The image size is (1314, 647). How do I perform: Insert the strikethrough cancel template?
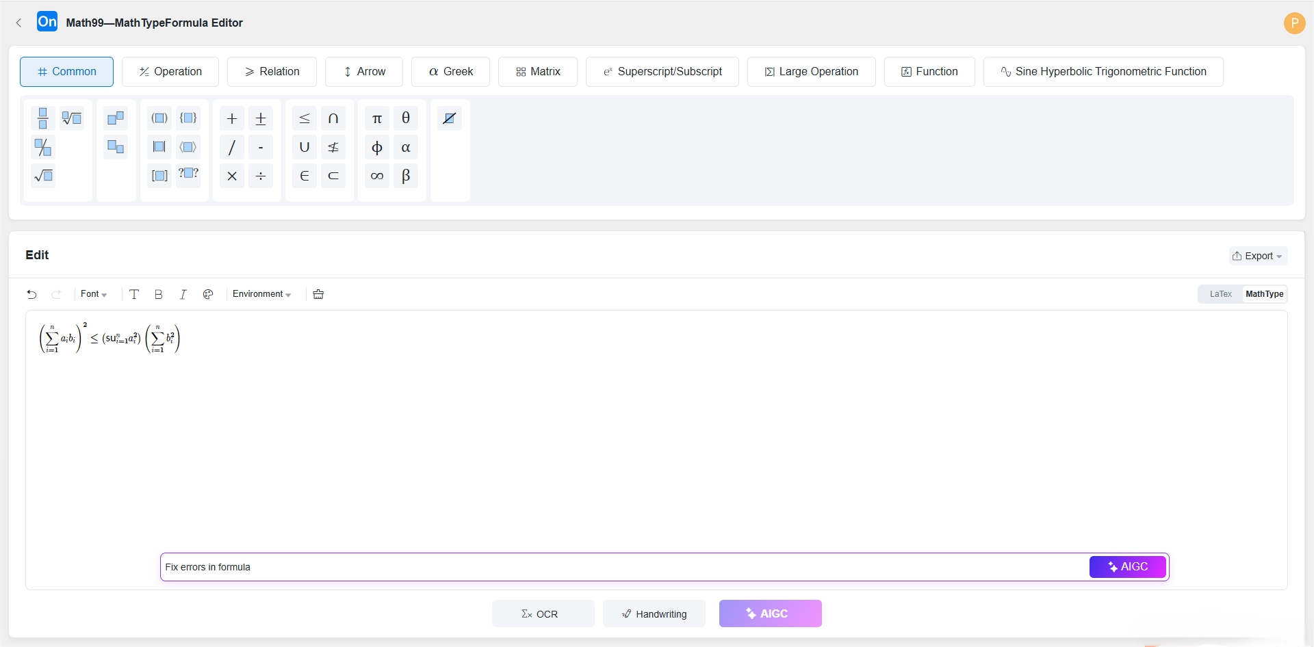point(450,118)
